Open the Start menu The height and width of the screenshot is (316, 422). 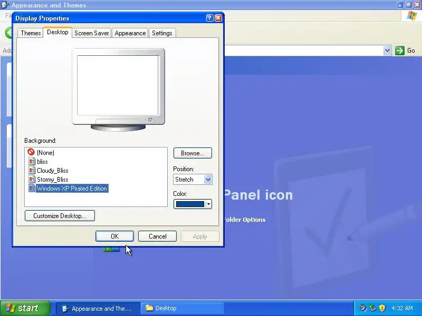[x=25, y=308]
